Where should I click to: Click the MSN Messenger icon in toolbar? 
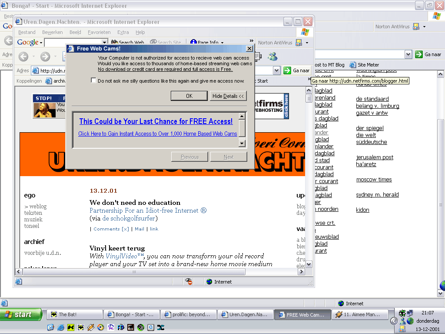click(x=273, y=57)
